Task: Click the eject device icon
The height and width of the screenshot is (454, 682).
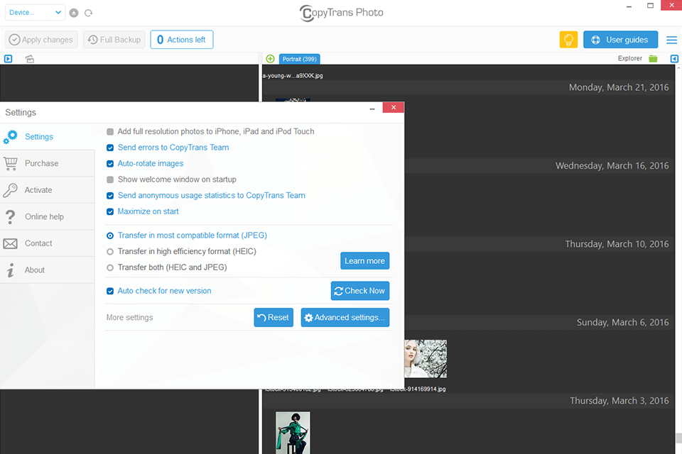Action: (74, 13)
